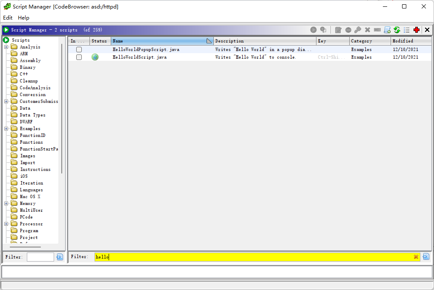
Task: Refresh script list with green arrows icon
Action: (x=397, y=30)
